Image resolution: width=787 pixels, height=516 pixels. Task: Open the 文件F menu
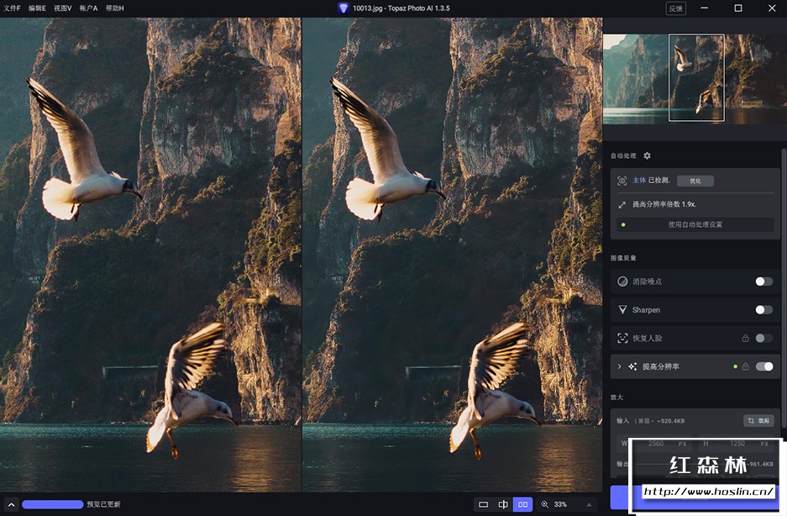(12, 8)
